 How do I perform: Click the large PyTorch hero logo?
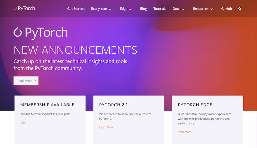(40, 33)
